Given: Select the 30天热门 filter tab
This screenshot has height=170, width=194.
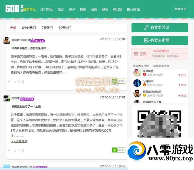Looking at the screenshot, I should [x=65, y=28].
